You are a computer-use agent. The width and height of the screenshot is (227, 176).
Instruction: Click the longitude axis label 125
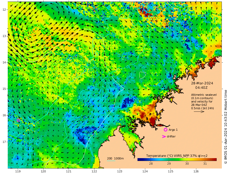[x=171, y=172]
